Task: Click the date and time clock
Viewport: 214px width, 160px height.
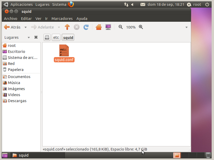Action: pyautogui.click(x=166, y=4)
